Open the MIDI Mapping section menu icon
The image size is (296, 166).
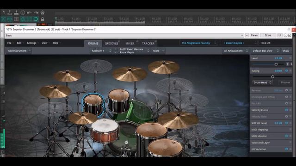click(290, 130)
